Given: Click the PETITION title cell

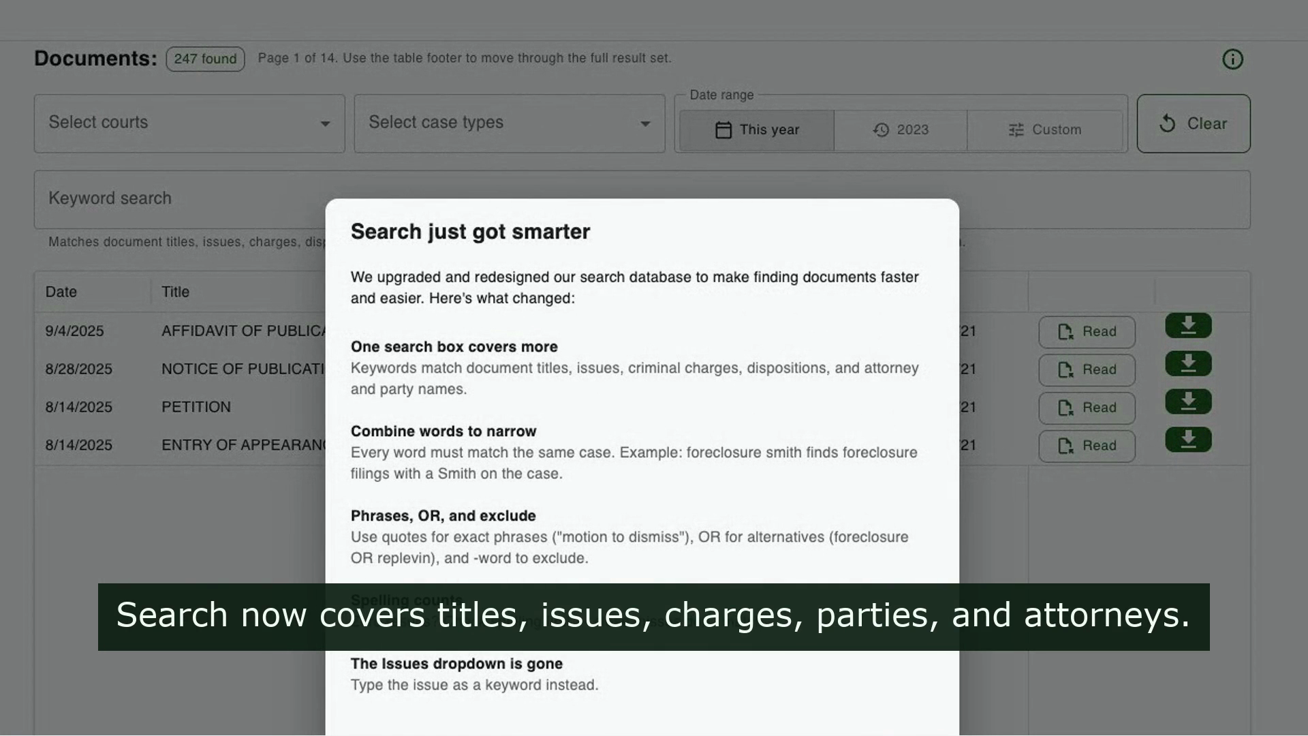Looking at the screenshot, I should 196,407.
